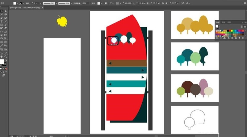Open the fill color dropdown in control bar

(x=17, y=3)
